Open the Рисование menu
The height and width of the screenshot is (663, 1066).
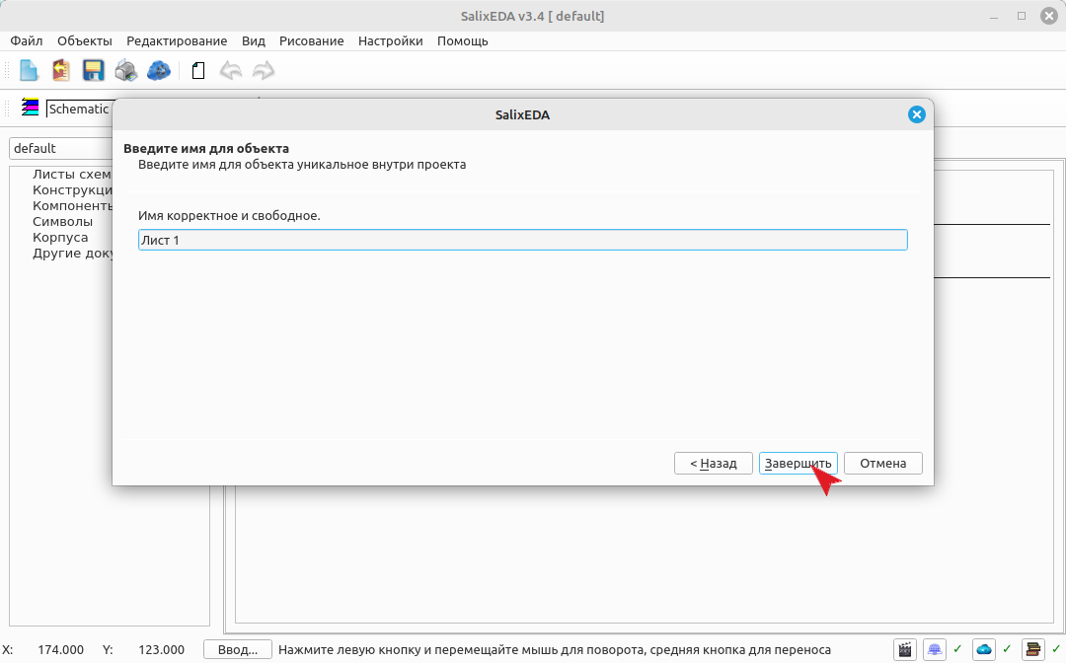pos(311,40)
